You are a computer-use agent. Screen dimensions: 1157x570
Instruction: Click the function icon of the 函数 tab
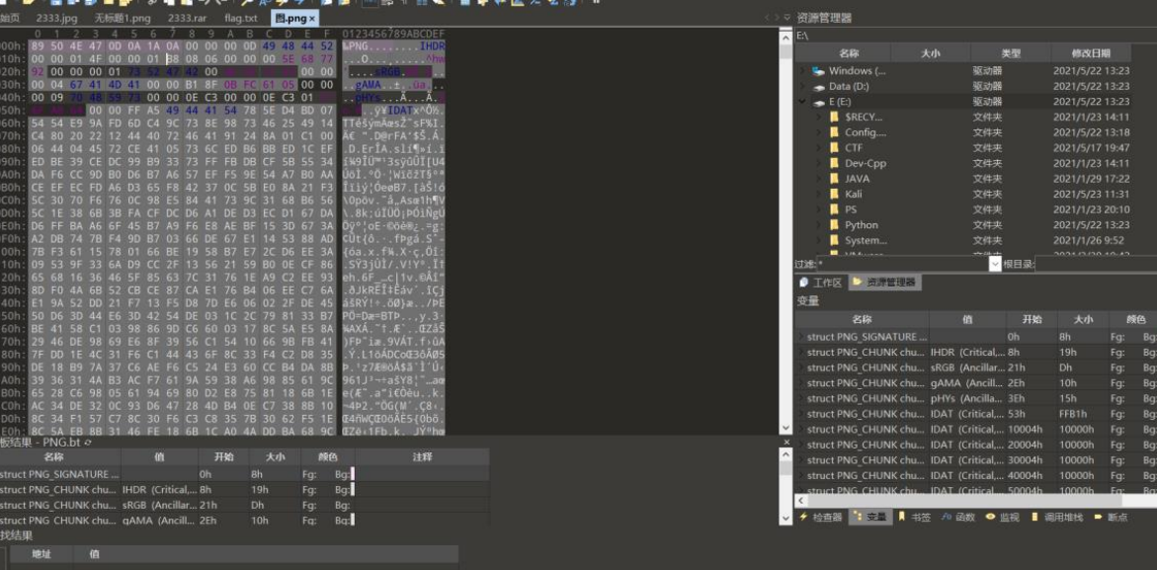pyautogui.click(x=946, y=517)
